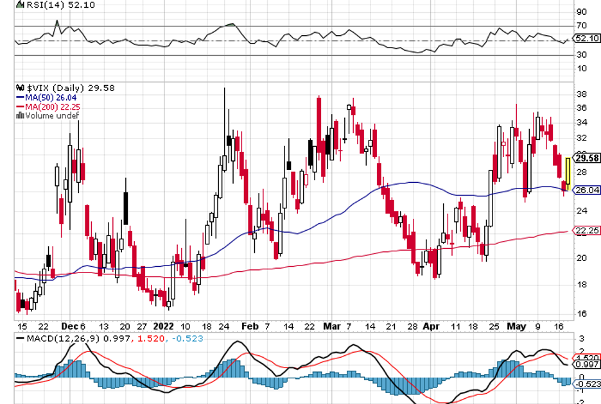Select the MA(50) 26.04 legend entry
Image resolution: width=601 pixels, height=404 pixels.
(x=46, y=97)
